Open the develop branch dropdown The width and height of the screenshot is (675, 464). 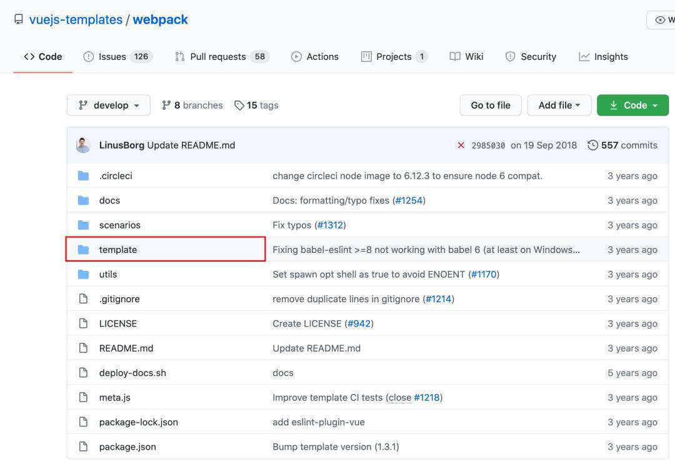coord(109,106)
